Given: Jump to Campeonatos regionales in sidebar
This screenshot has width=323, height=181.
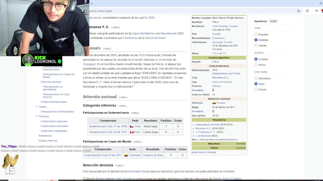Looking at the screenshot, I should tap(54, 121).
